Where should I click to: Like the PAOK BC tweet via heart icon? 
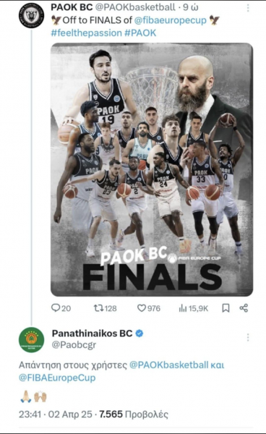(x=141, y=308)
